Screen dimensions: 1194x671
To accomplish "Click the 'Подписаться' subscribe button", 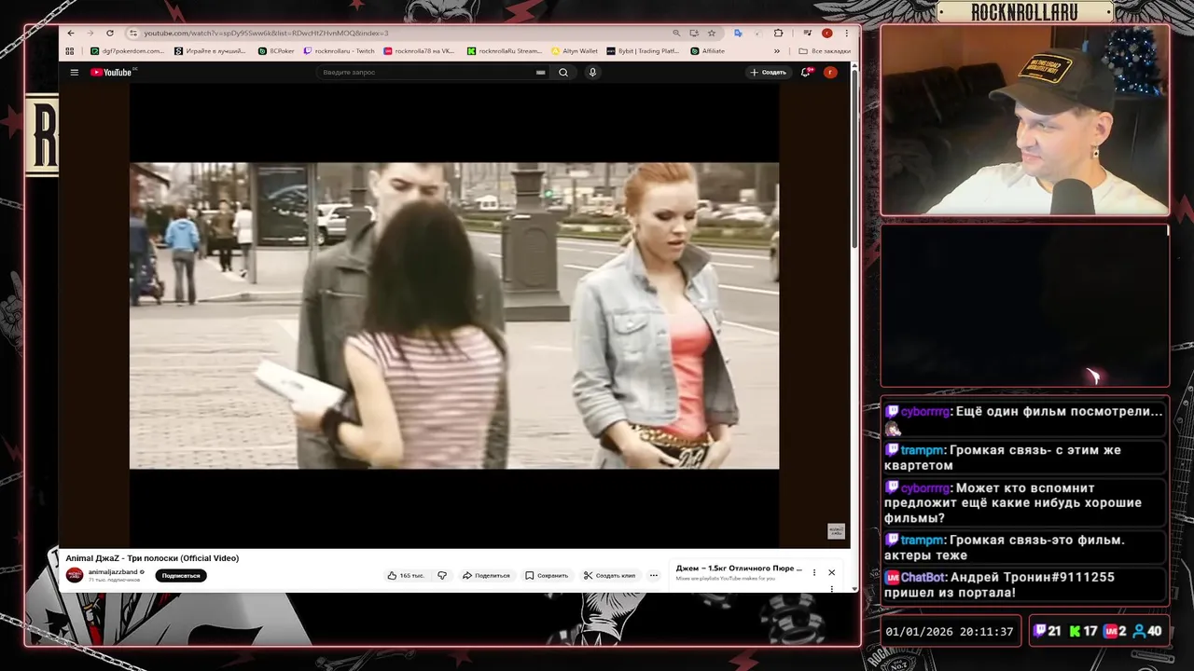I will (x=181, y=575).
